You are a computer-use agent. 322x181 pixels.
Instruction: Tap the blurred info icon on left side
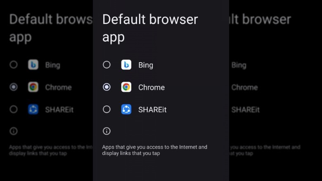click(14, 131)
